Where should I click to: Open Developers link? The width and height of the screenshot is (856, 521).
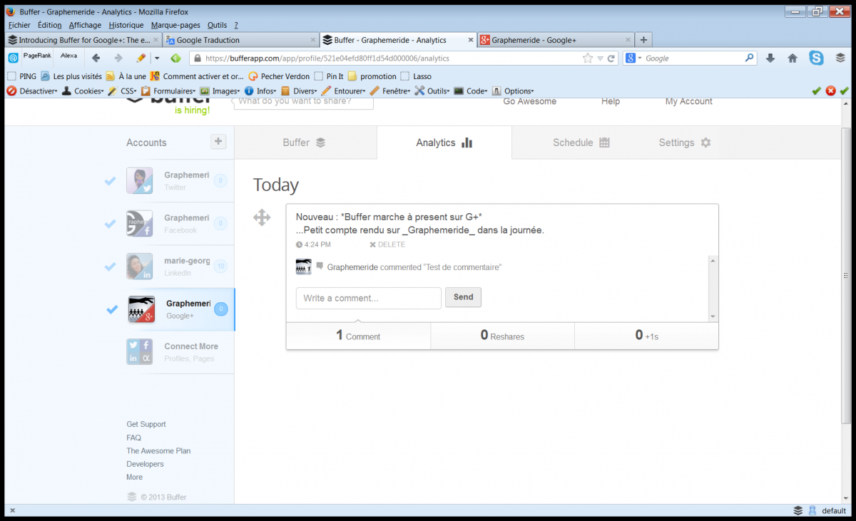point(145,464)
